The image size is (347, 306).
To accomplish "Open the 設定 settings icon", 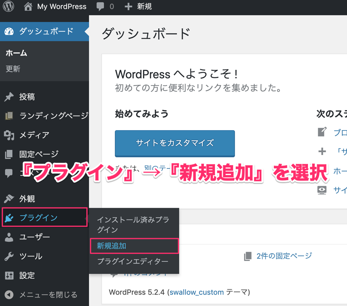I will pyautogui.click(x=9, y=276).
